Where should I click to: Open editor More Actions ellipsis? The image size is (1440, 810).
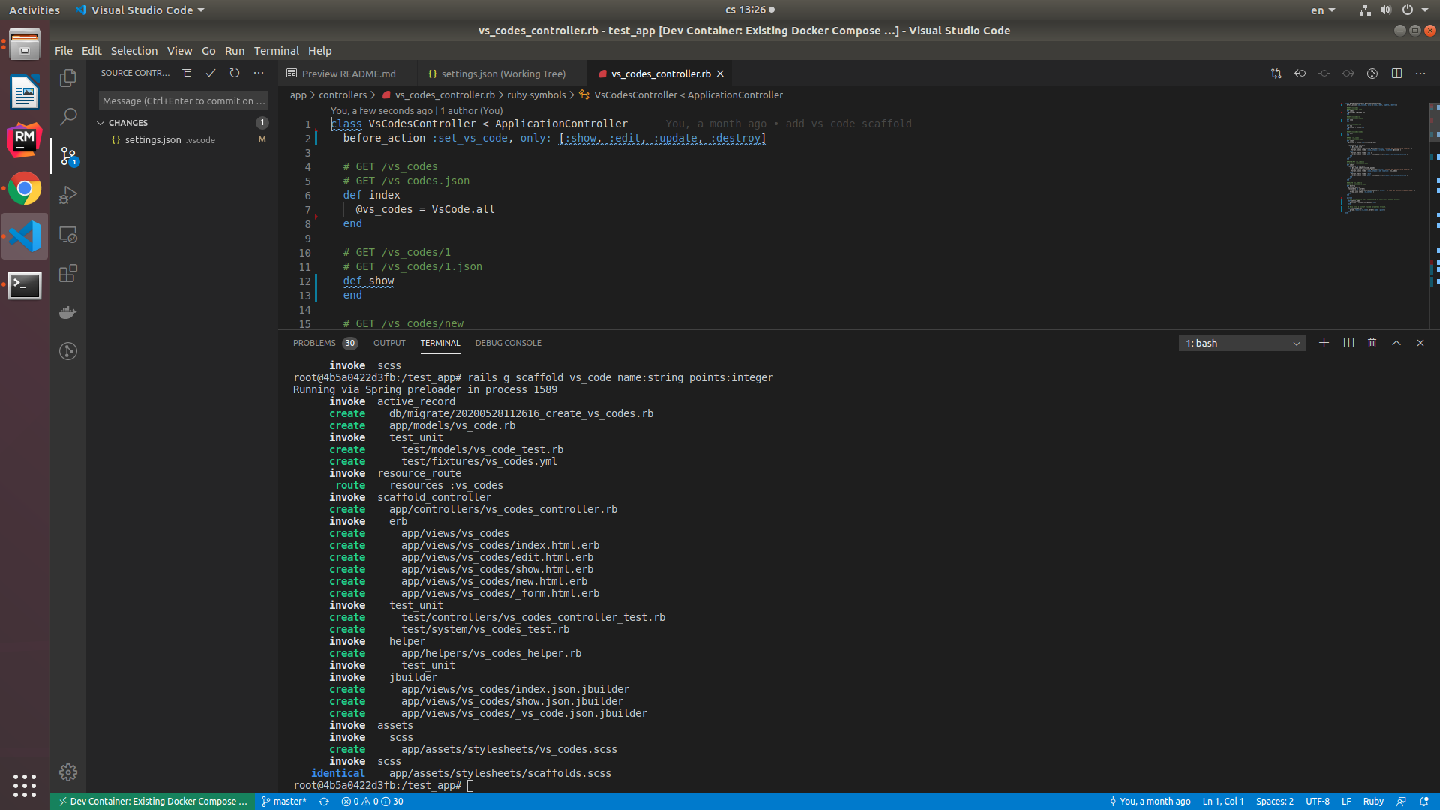coord(1420,73)
